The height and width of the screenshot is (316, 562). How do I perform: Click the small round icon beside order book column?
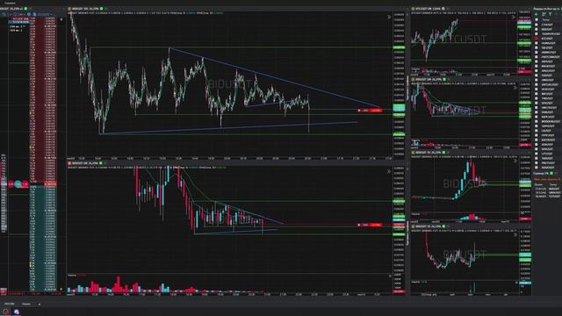61,19
